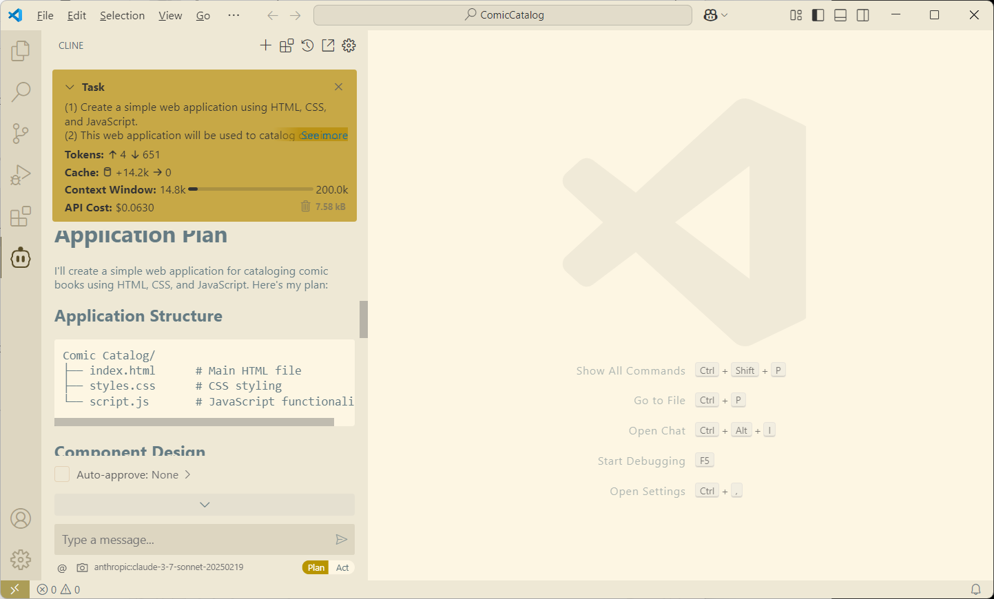Open the Source Control view
994x599 pixels.
click(x=21, y=134)
